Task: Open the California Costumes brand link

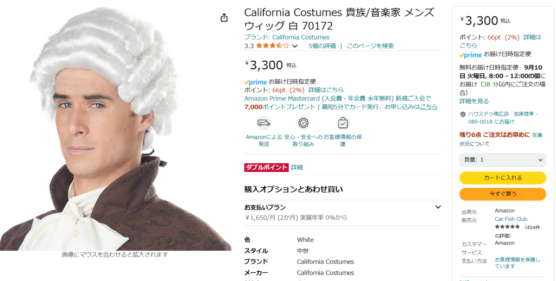Action: [x=287, y=37]
